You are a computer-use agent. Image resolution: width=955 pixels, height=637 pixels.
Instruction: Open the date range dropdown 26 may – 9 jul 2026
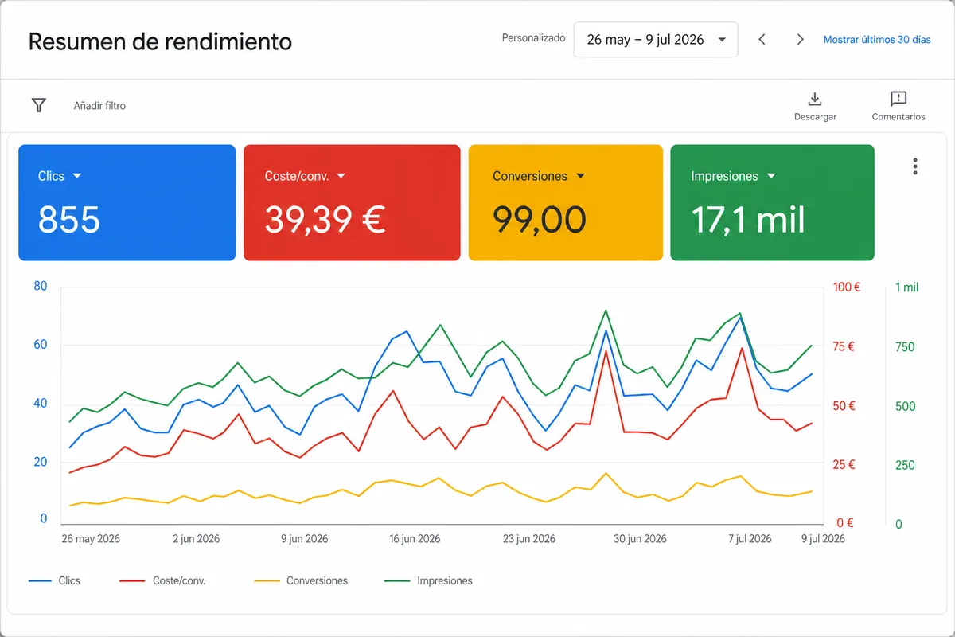point(656,40)
